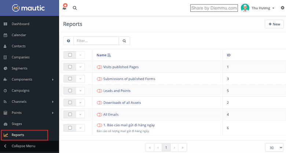The image size is (286, 153).
Task: Click the Reports line chart icon
Action: click(x=6, y=135)
